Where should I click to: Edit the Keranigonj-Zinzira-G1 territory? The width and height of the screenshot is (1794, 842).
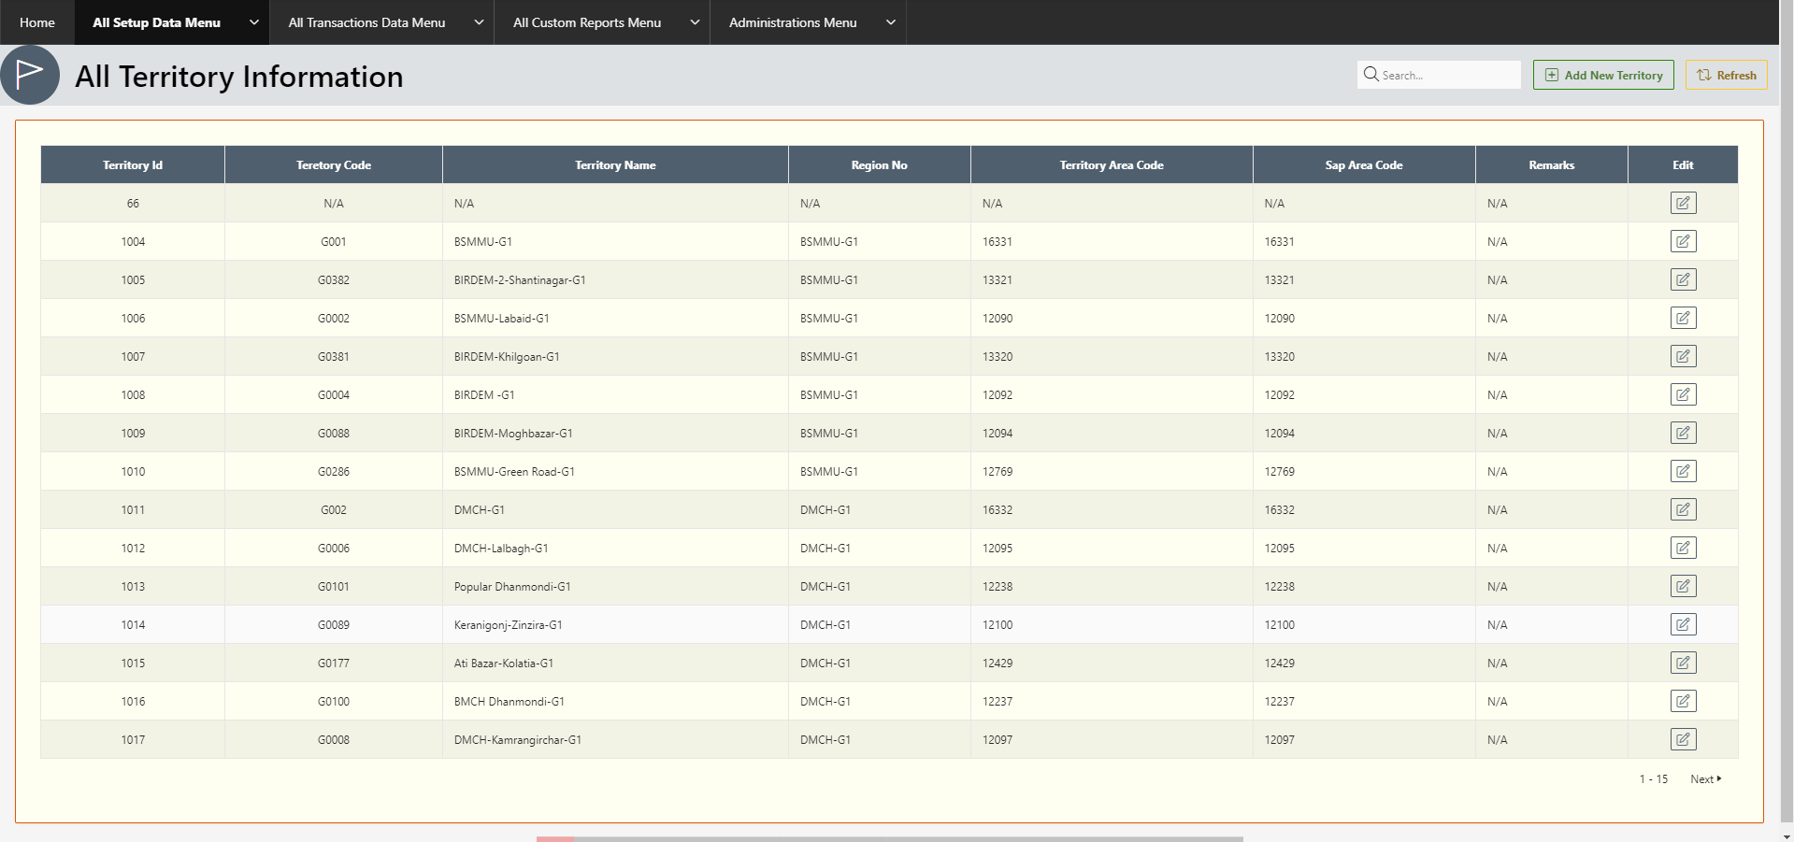1683,624
